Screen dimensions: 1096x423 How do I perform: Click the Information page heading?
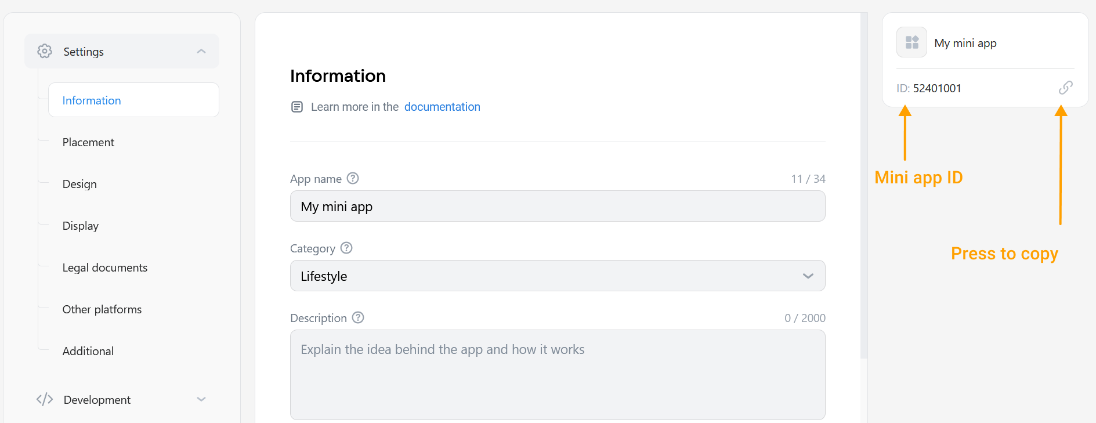click(338, 75)
